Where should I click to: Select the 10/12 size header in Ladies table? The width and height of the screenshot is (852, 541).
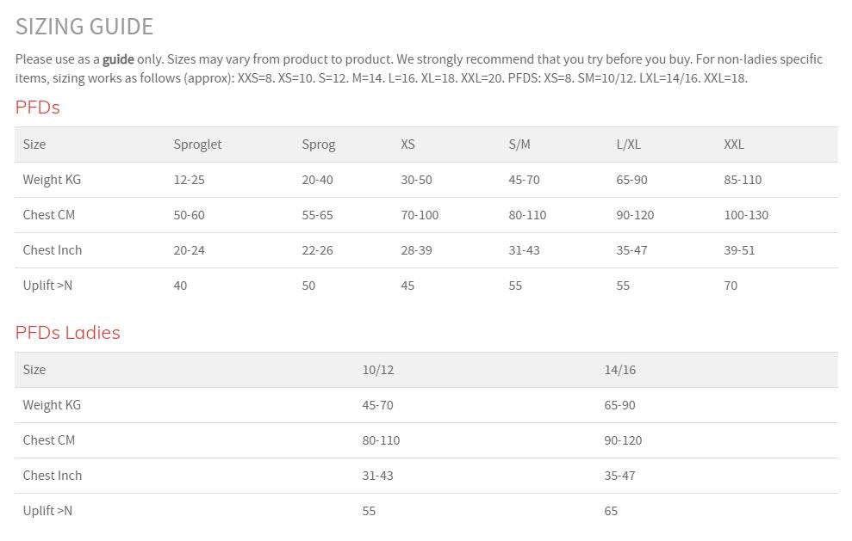378,370
